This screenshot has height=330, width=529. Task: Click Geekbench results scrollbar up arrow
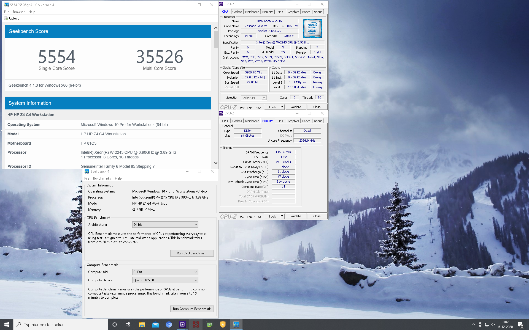point(216,28)
